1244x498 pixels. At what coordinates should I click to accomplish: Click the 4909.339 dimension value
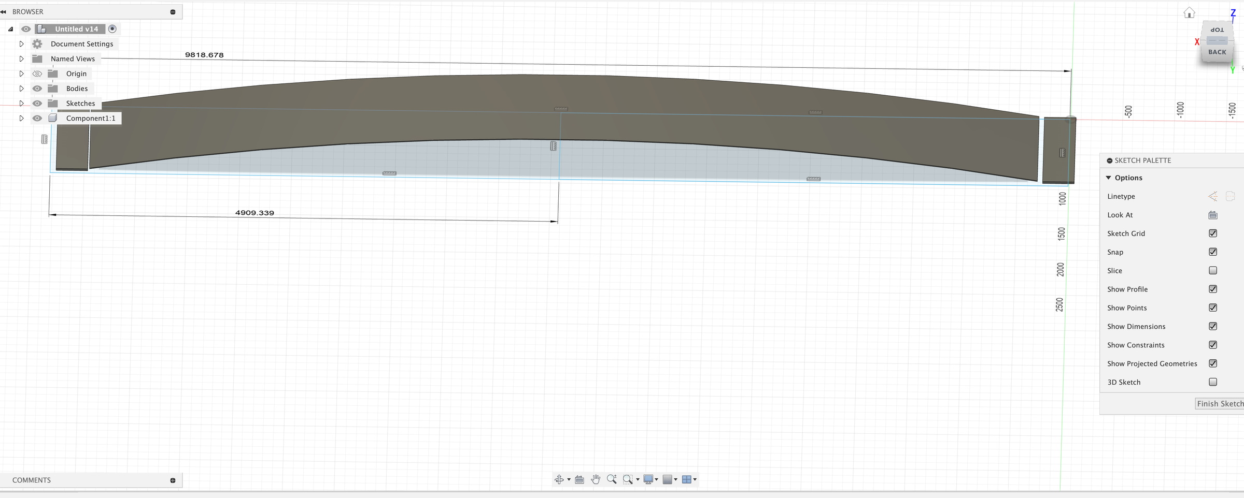[254, 212]
